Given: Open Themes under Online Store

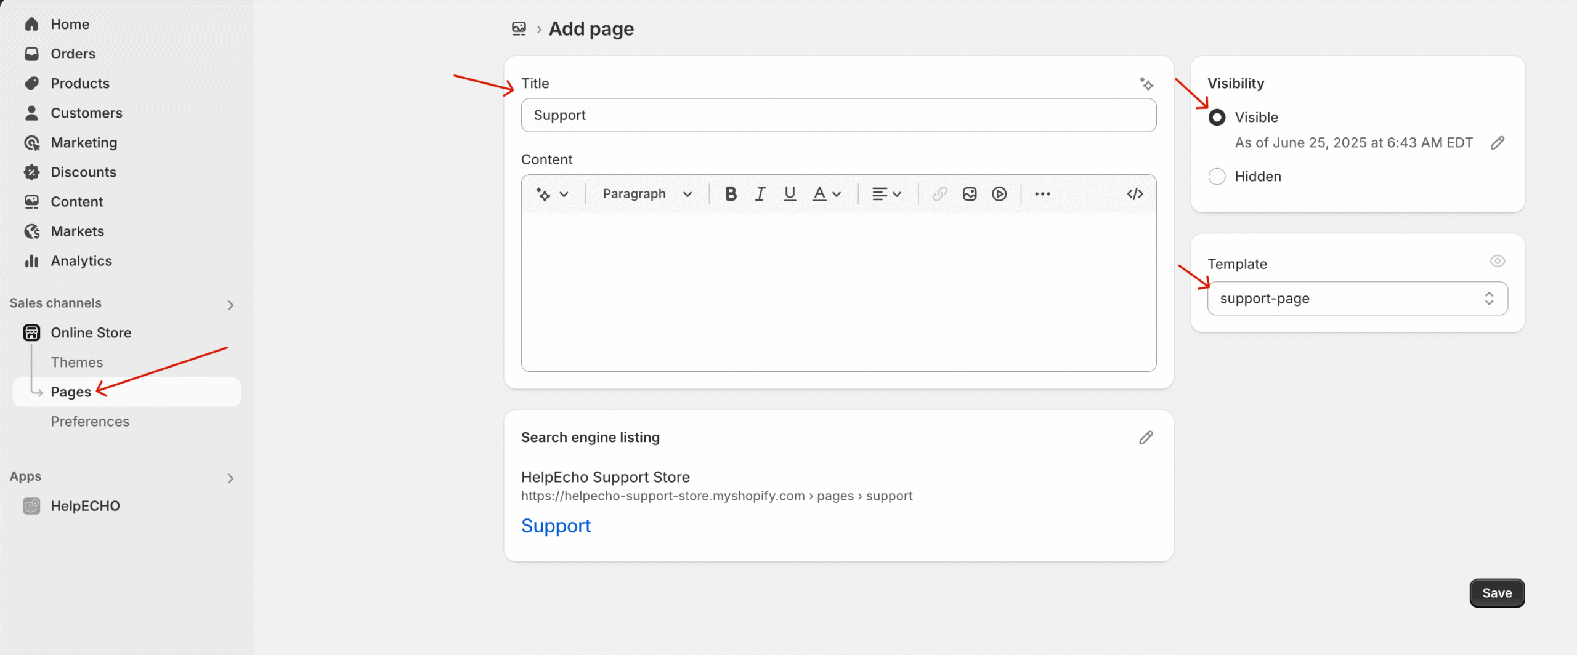Looking at the screenshot, I should coord(77,362).
